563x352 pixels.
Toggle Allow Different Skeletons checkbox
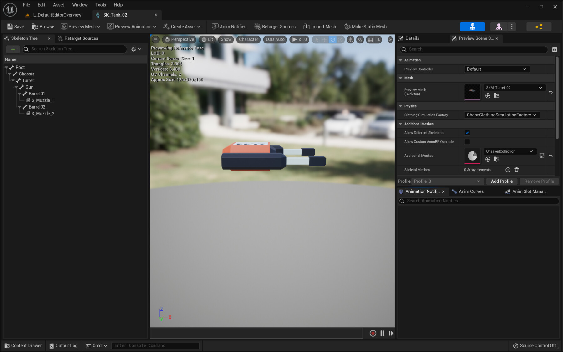coord(467,133)
